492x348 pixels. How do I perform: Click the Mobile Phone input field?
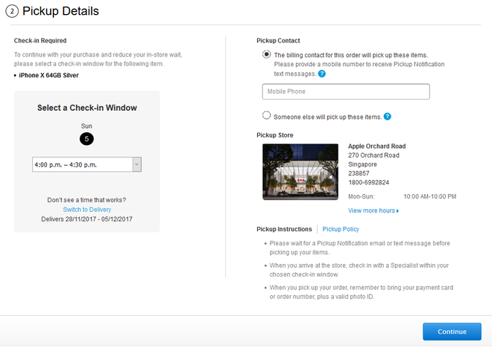346,91
